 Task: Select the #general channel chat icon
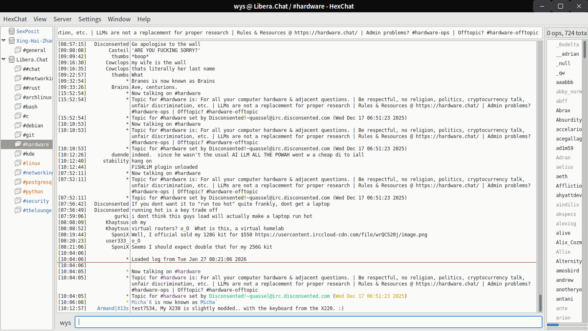click(18, 50)
